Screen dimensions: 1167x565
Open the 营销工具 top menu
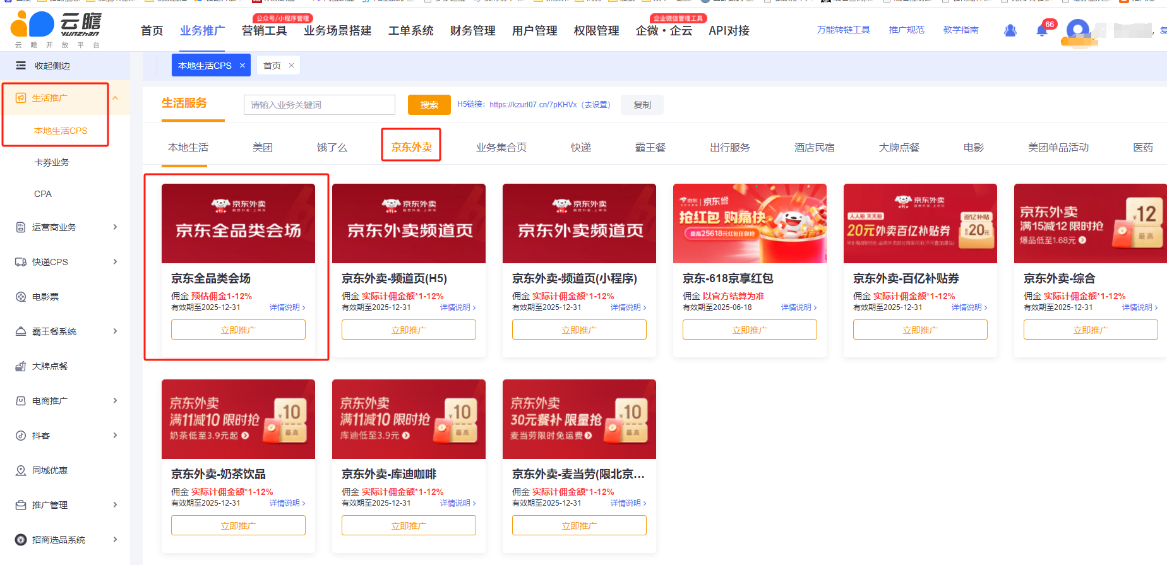click(265, 31)
